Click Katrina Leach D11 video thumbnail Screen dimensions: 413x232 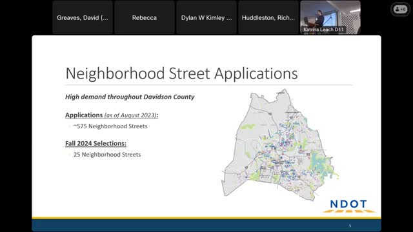(x=330, y=17)
